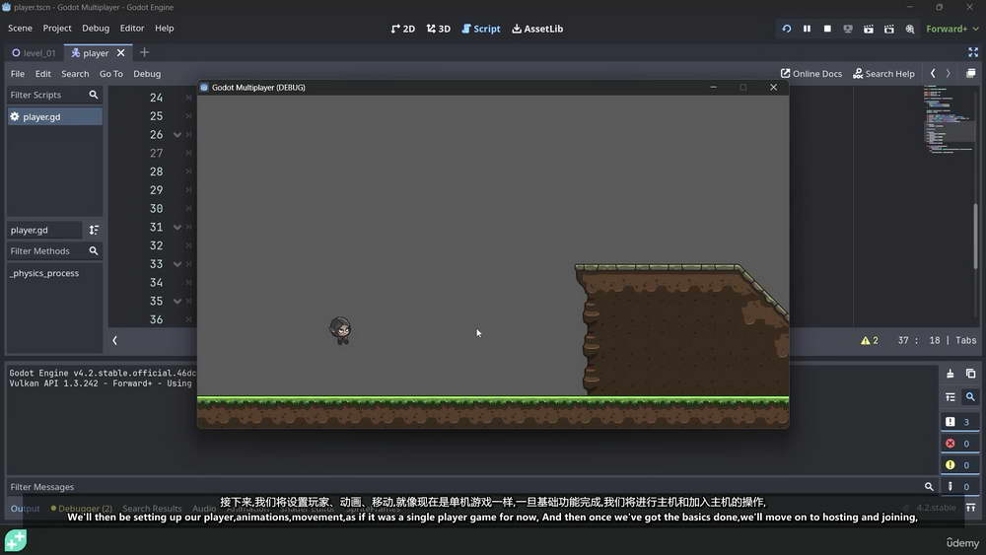Collapse the code fold at line 33

(177, 264)
